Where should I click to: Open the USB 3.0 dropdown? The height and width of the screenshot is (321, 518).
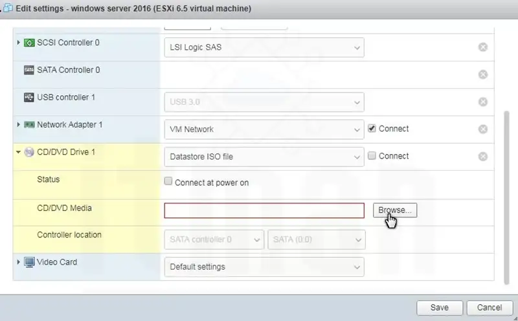[264, 102]
